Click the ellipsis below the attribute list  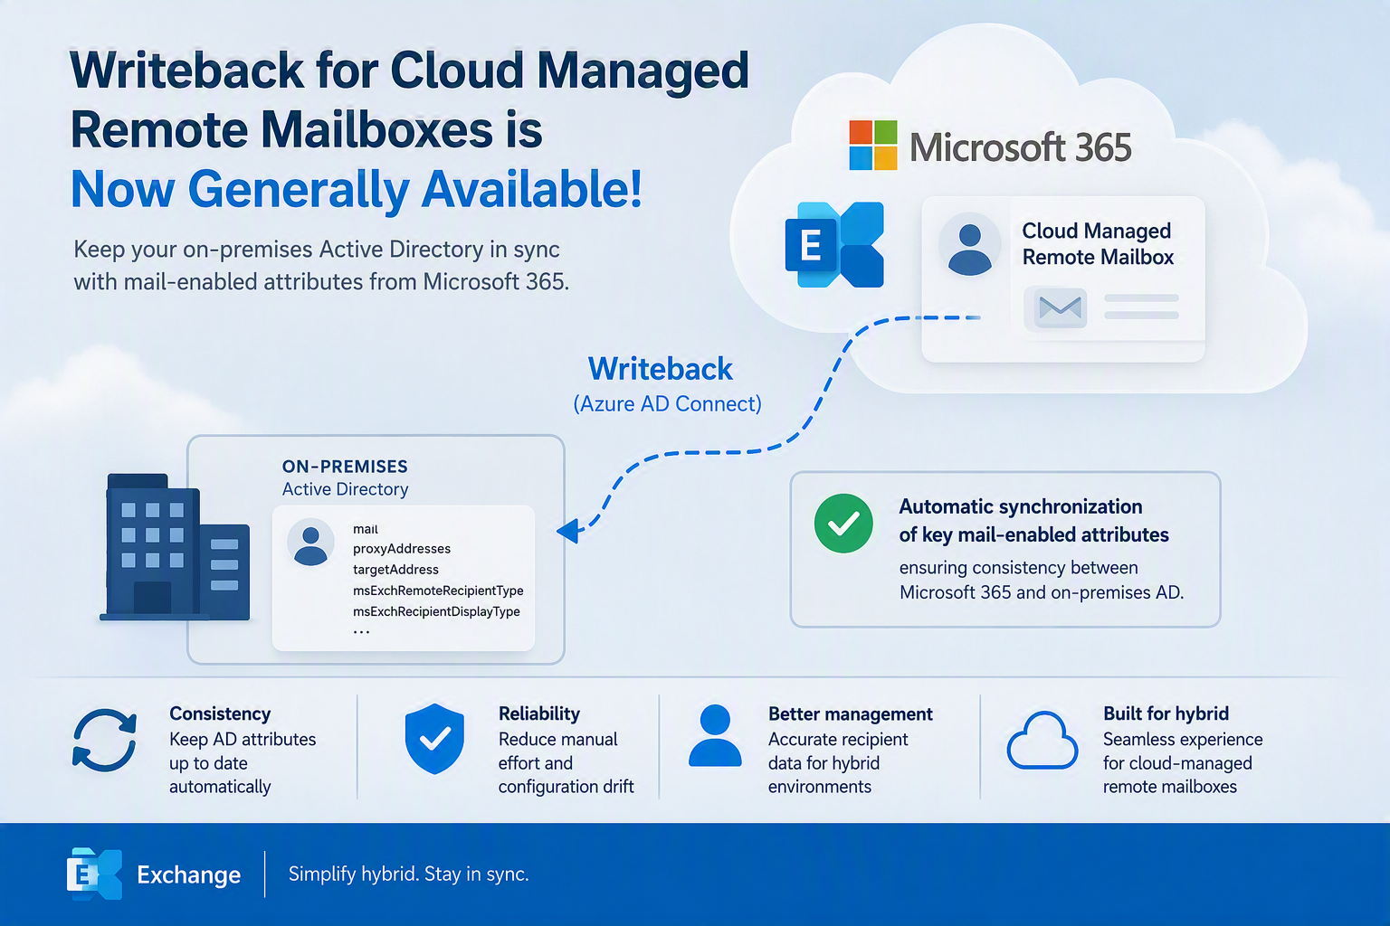[x=361, y=632]
